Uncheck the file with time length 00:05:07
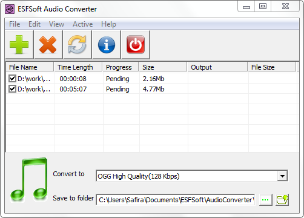This screenshot has height=218, width=304. (x=12, y=88)
